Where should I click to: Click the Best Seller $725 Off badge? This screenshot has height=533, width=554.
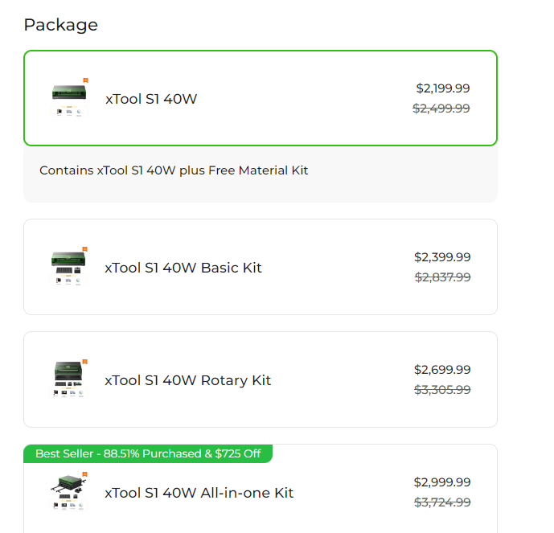[148, 453]
